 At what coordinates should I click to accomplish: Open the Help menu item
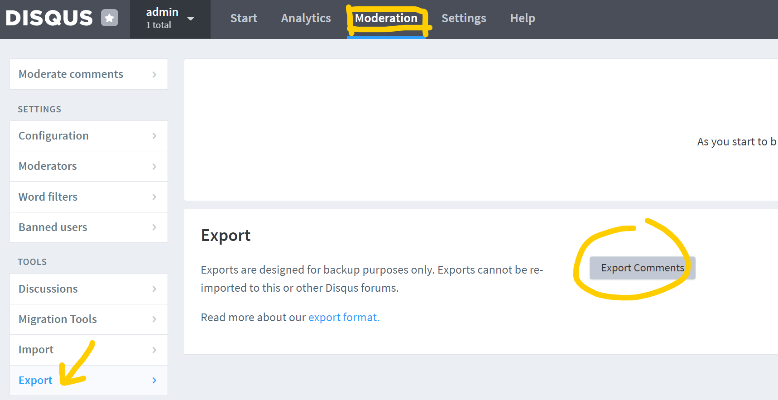(523, 18)
